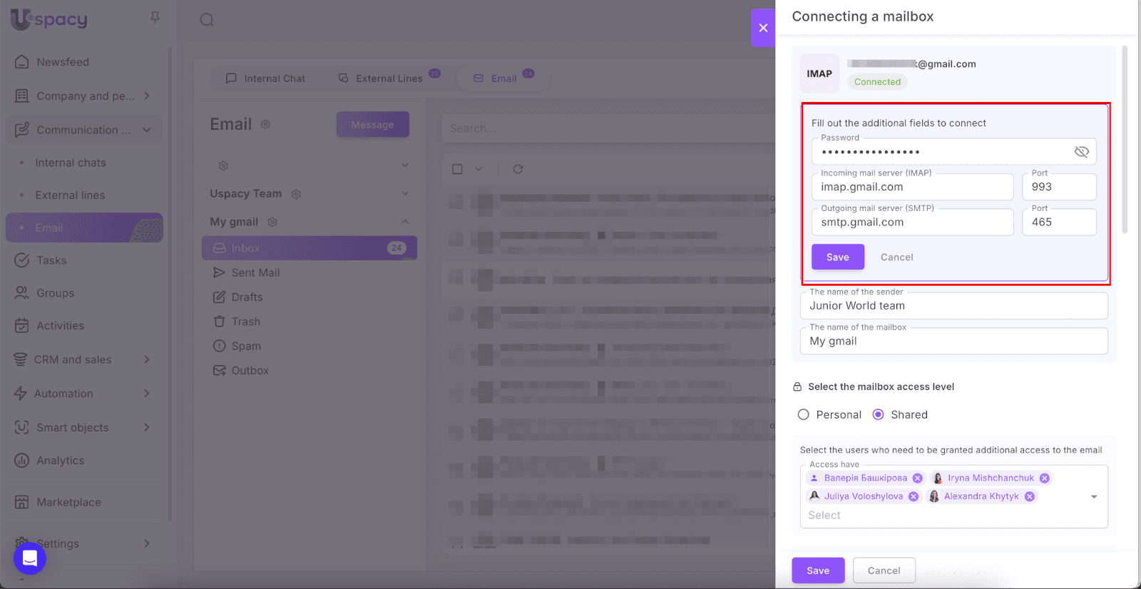
Task: Click the pin icon beside Uspacy logo
Action: point(155,18)
